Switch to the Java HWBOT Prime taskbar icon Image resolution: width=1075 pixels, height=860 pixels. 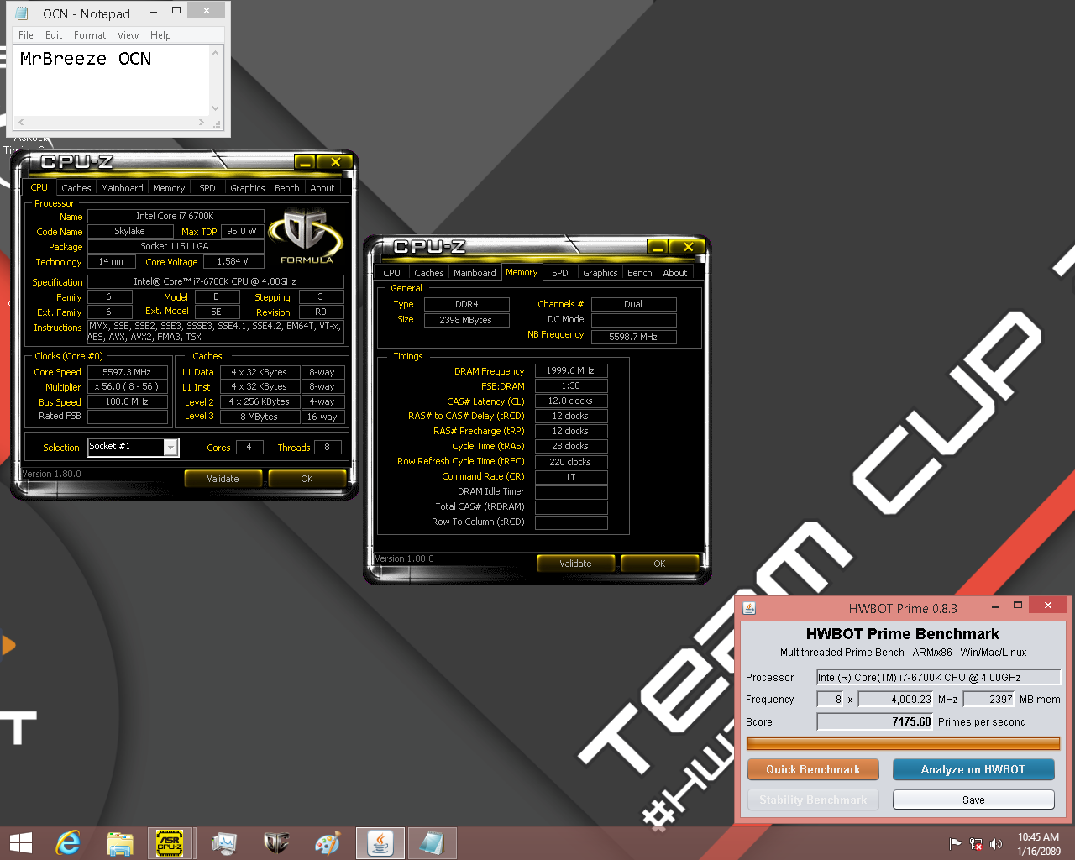pyautogui.click(x=380, y=843)
